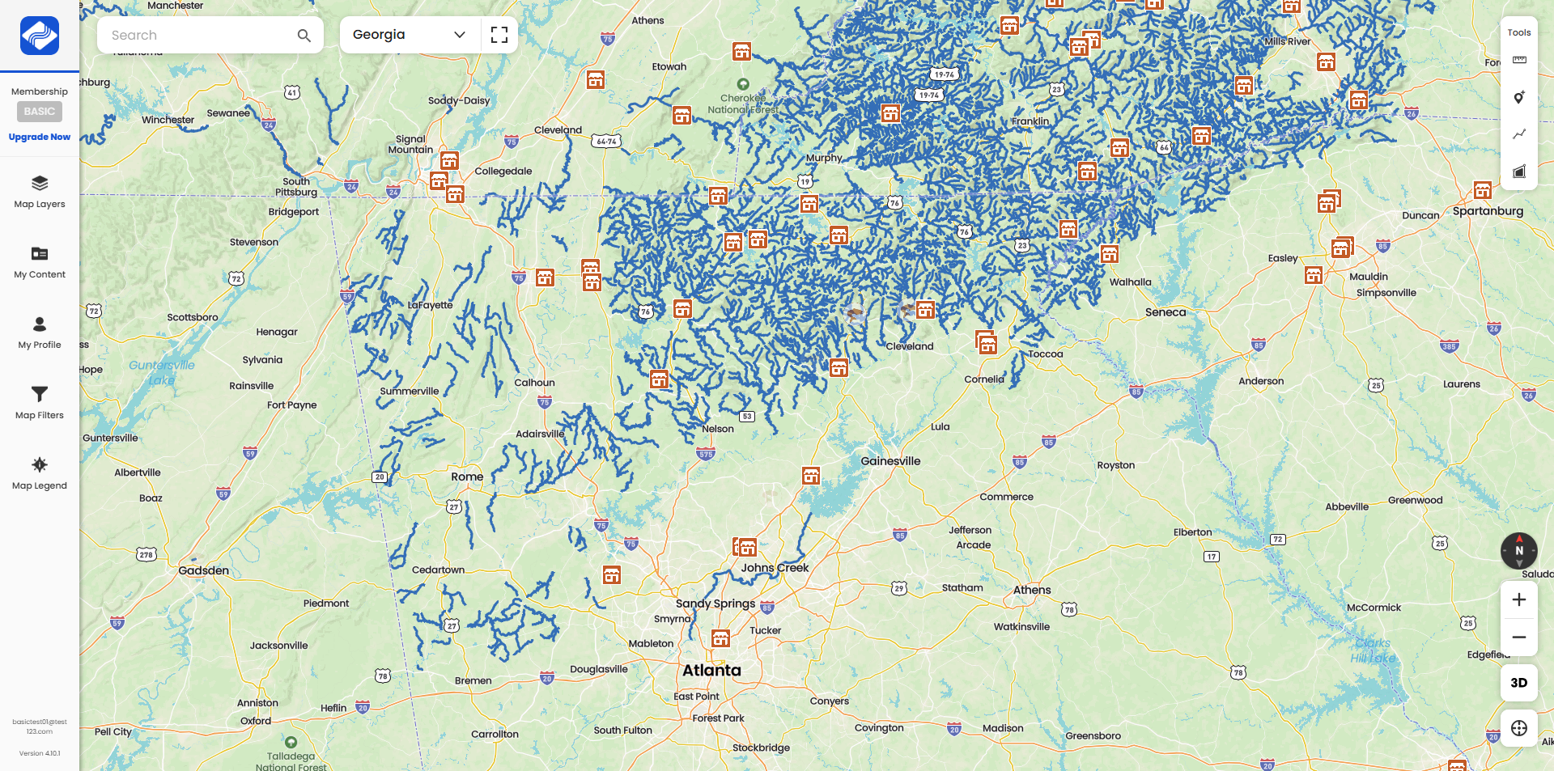The height and width of the screenshot is (771, 1554).
Task: Click the TroutRoutes logo
Action: point(39,36)
